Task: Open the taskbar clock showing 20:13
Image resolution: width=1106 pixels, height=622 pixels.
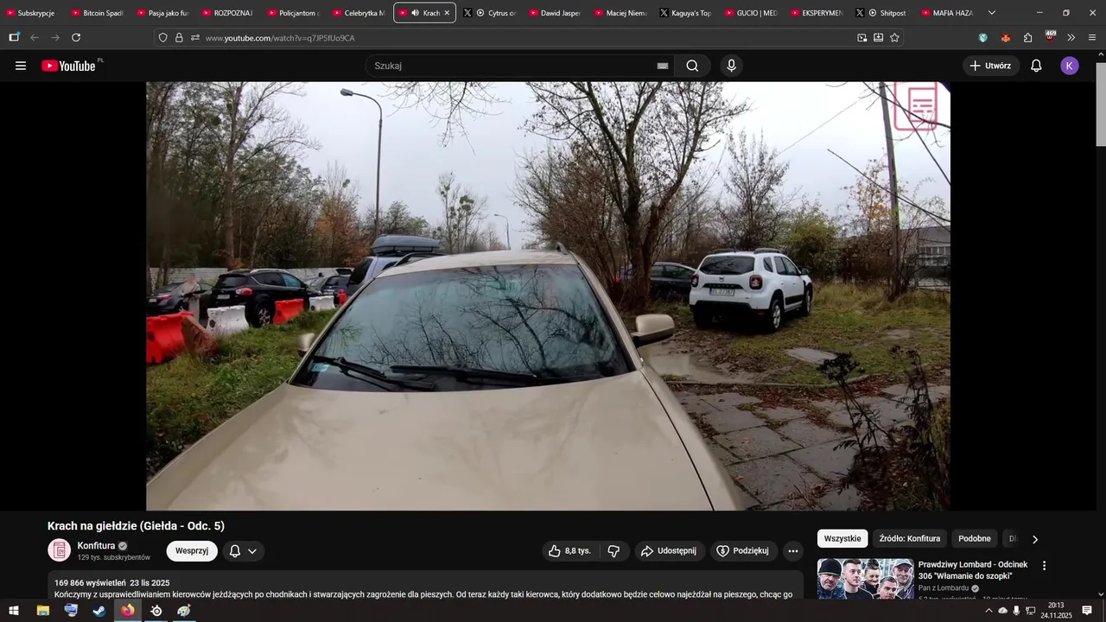Action: click(x=1056, y=611)
